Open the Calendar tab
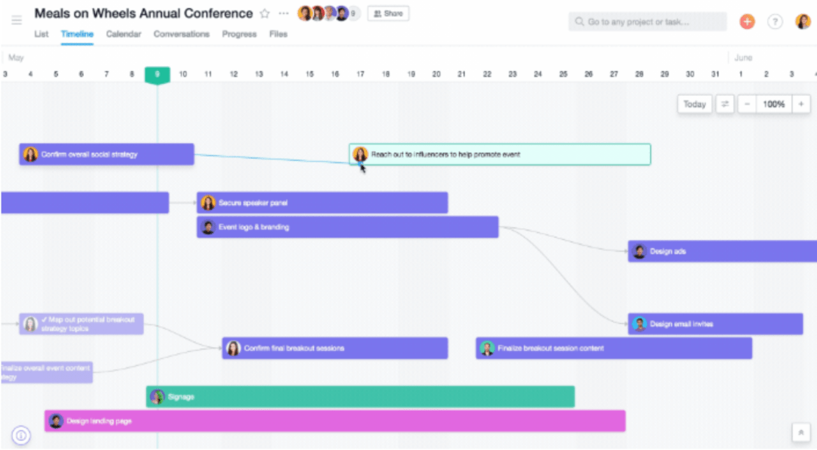 (123, 34)
